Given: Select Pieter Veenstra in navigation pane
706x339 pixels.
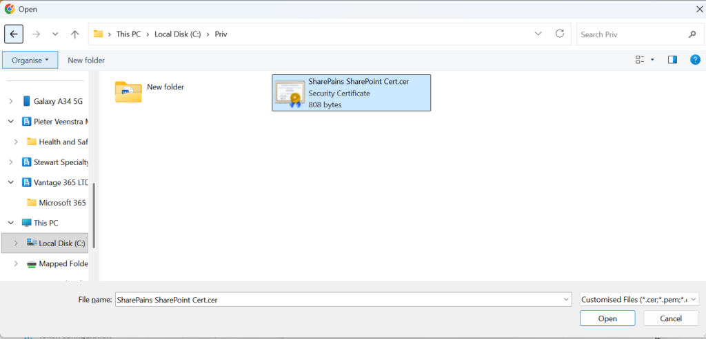Looking at the screenshot, I should [61, 122].
